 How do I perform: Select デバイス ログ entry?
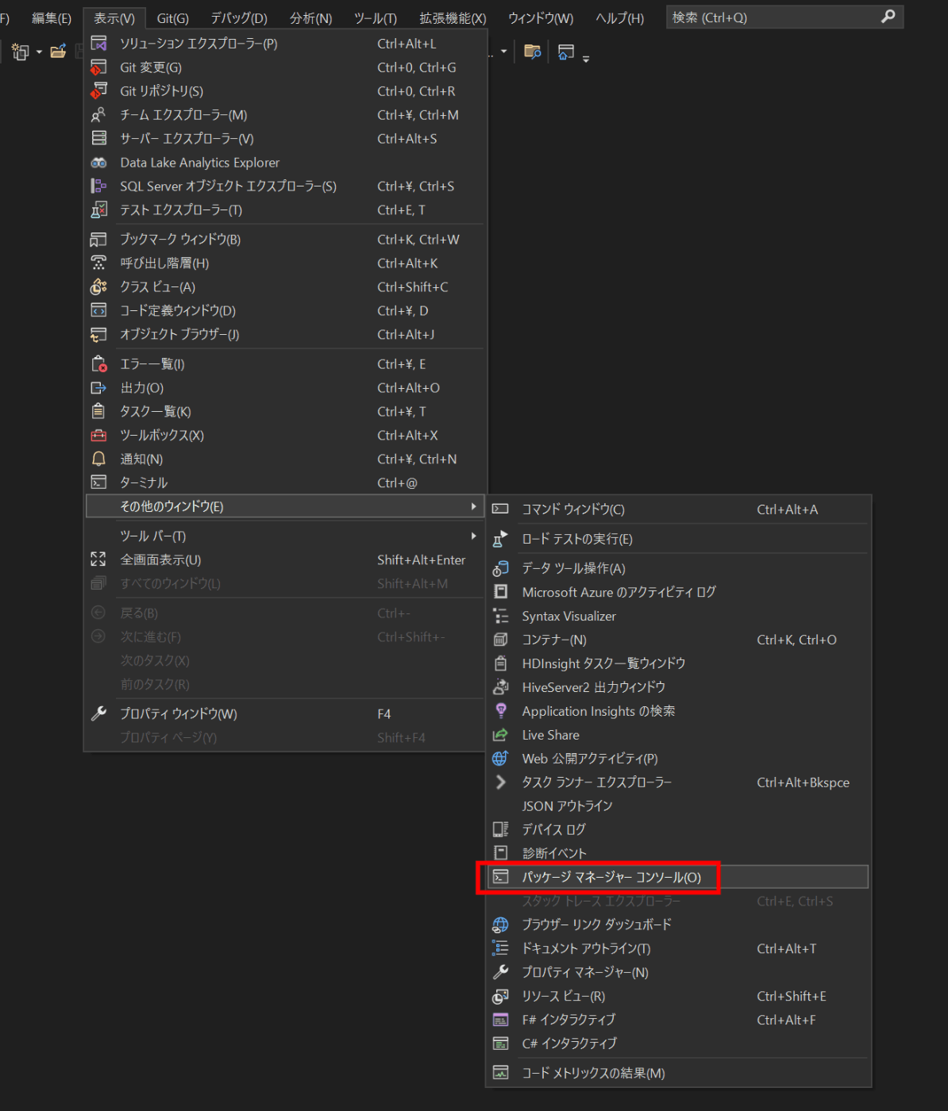click(678, 829)
